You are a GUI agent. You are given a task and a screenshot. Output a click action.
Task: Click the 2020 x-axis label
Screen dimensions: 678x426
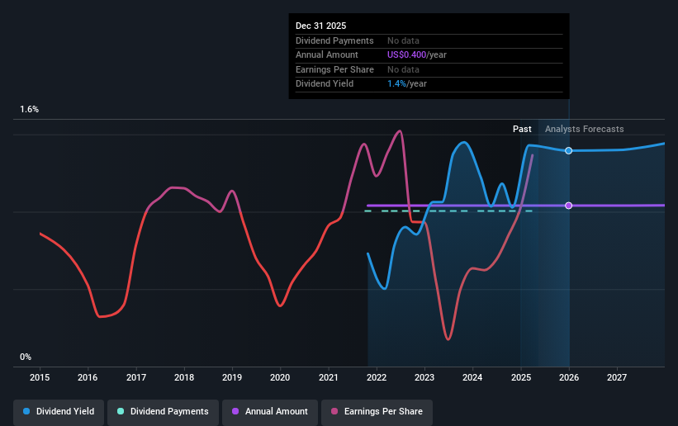(x=280, y=377)
